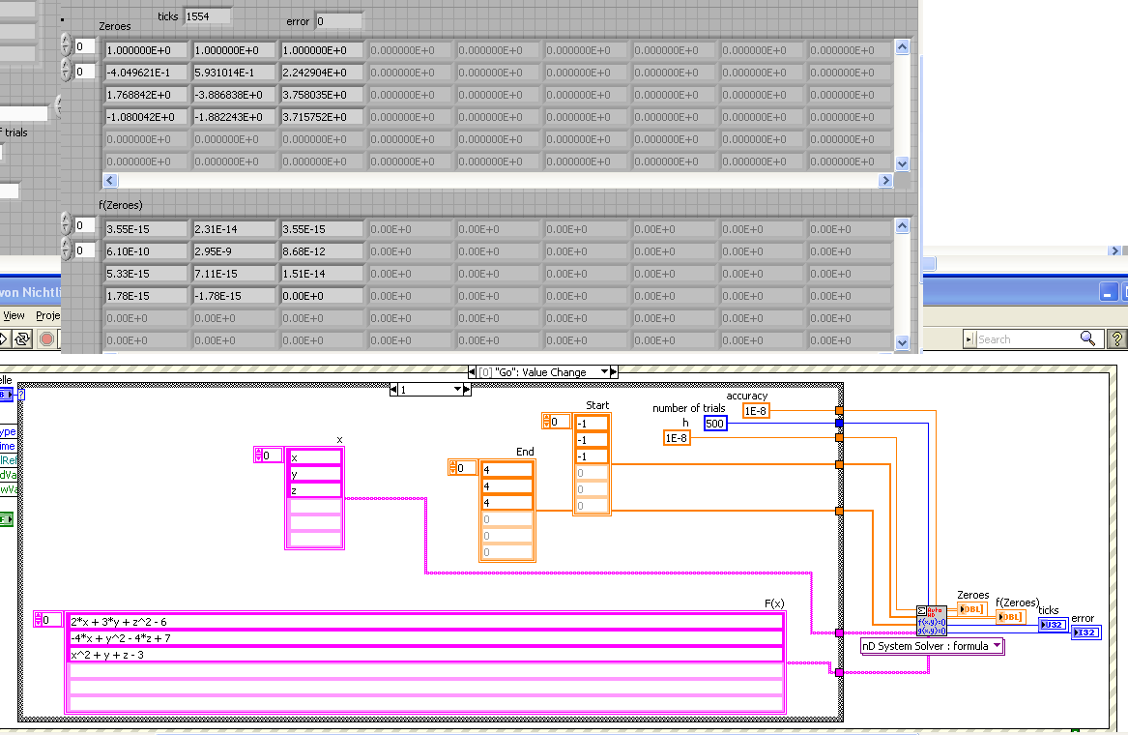The width and height of the screenshot is (1128, 735).
Task: Select the nD System Solver VI icon
Action: tap(932, 621)
